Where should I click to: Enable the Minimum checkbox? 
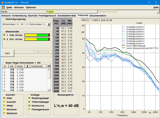click(4, 109)
